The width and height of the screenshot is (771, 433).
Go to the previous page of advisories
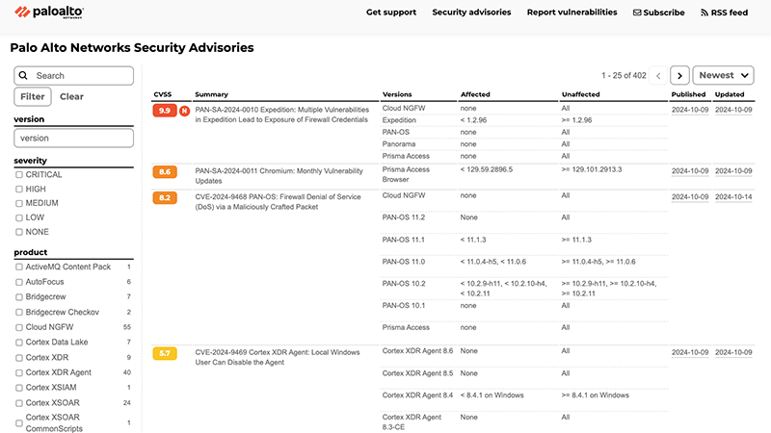point(658,76)
